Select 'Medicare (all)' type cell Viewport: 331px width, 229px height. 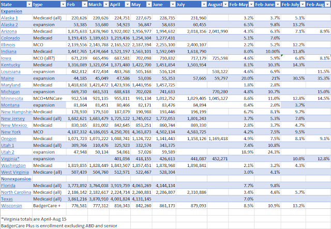pyautogui.click(x=49, y=172)
